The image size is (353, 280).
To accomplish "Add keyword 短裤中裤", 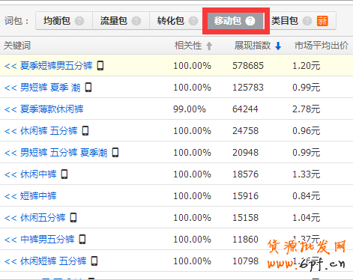I will pos(31,196).
